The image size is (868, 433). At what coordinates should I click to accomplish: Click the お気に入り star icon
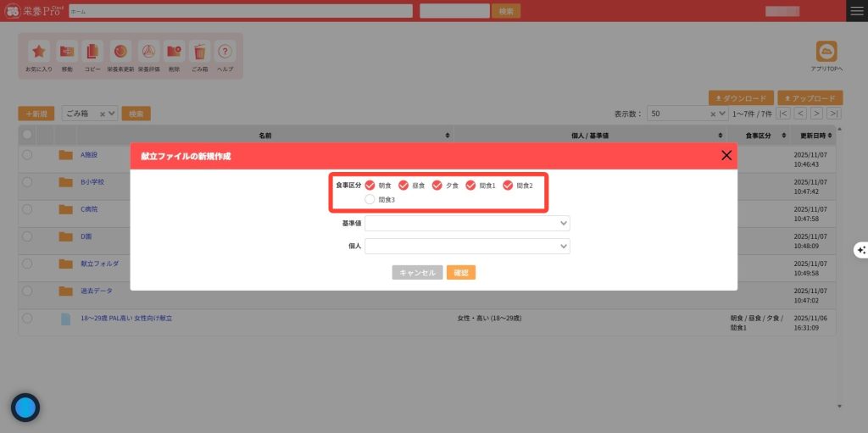point(39,51)
